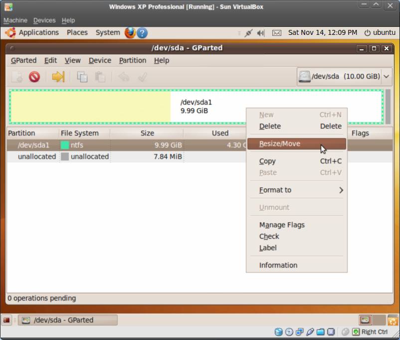Click the New partition toolbar icon in GParted
The width and height of the screenshot is (400, 340).
click(17, 76)
